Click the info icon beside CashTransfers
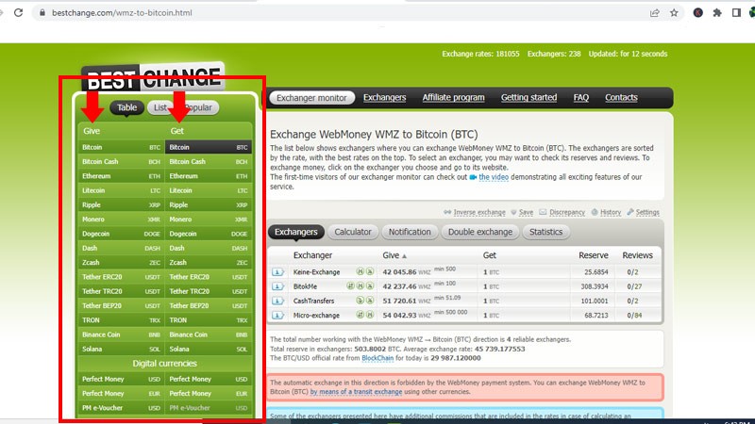 coord(278,300)
